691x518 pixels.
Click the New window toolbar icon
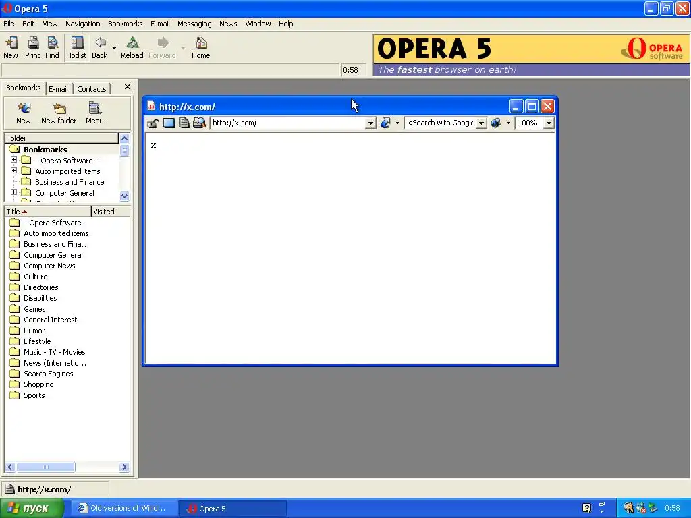[11, 48]
